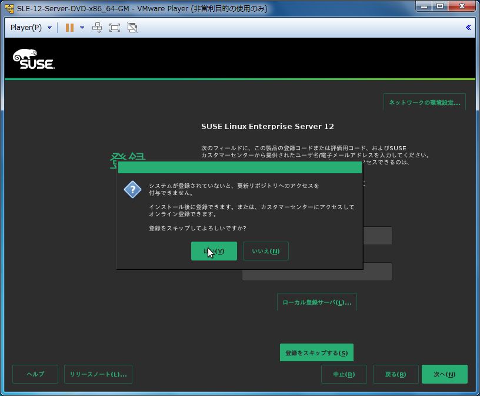Open the ヘルプ help button

35,374
